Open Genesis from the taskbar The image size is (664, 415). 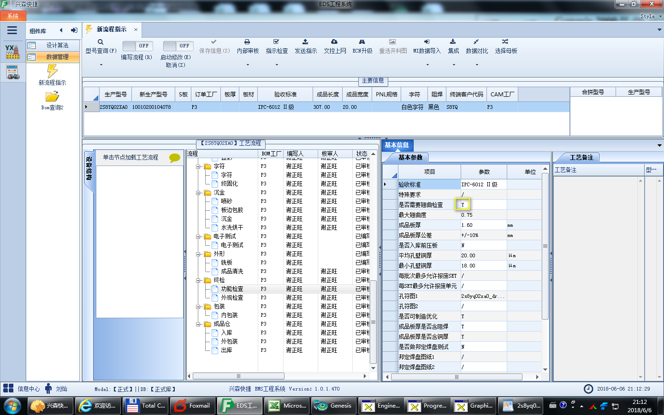[x=334, y=406]
